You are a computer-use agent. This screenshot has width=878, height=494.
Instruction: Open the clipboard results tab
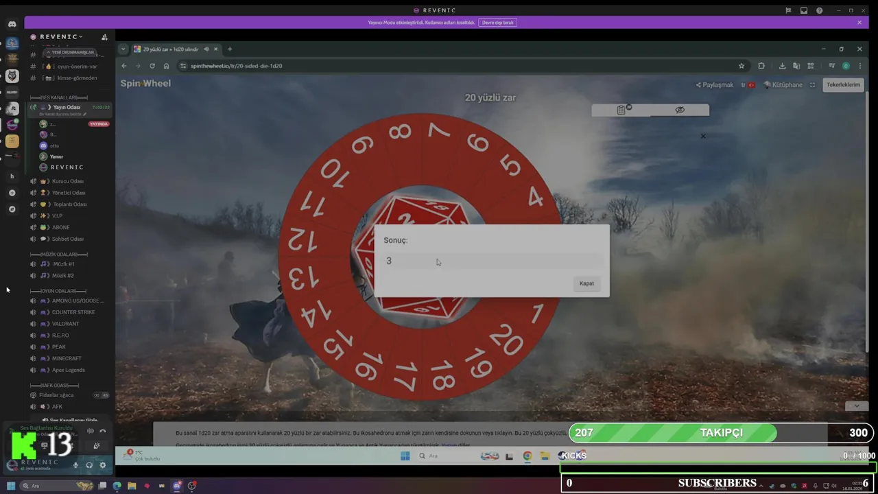point(621,110)
